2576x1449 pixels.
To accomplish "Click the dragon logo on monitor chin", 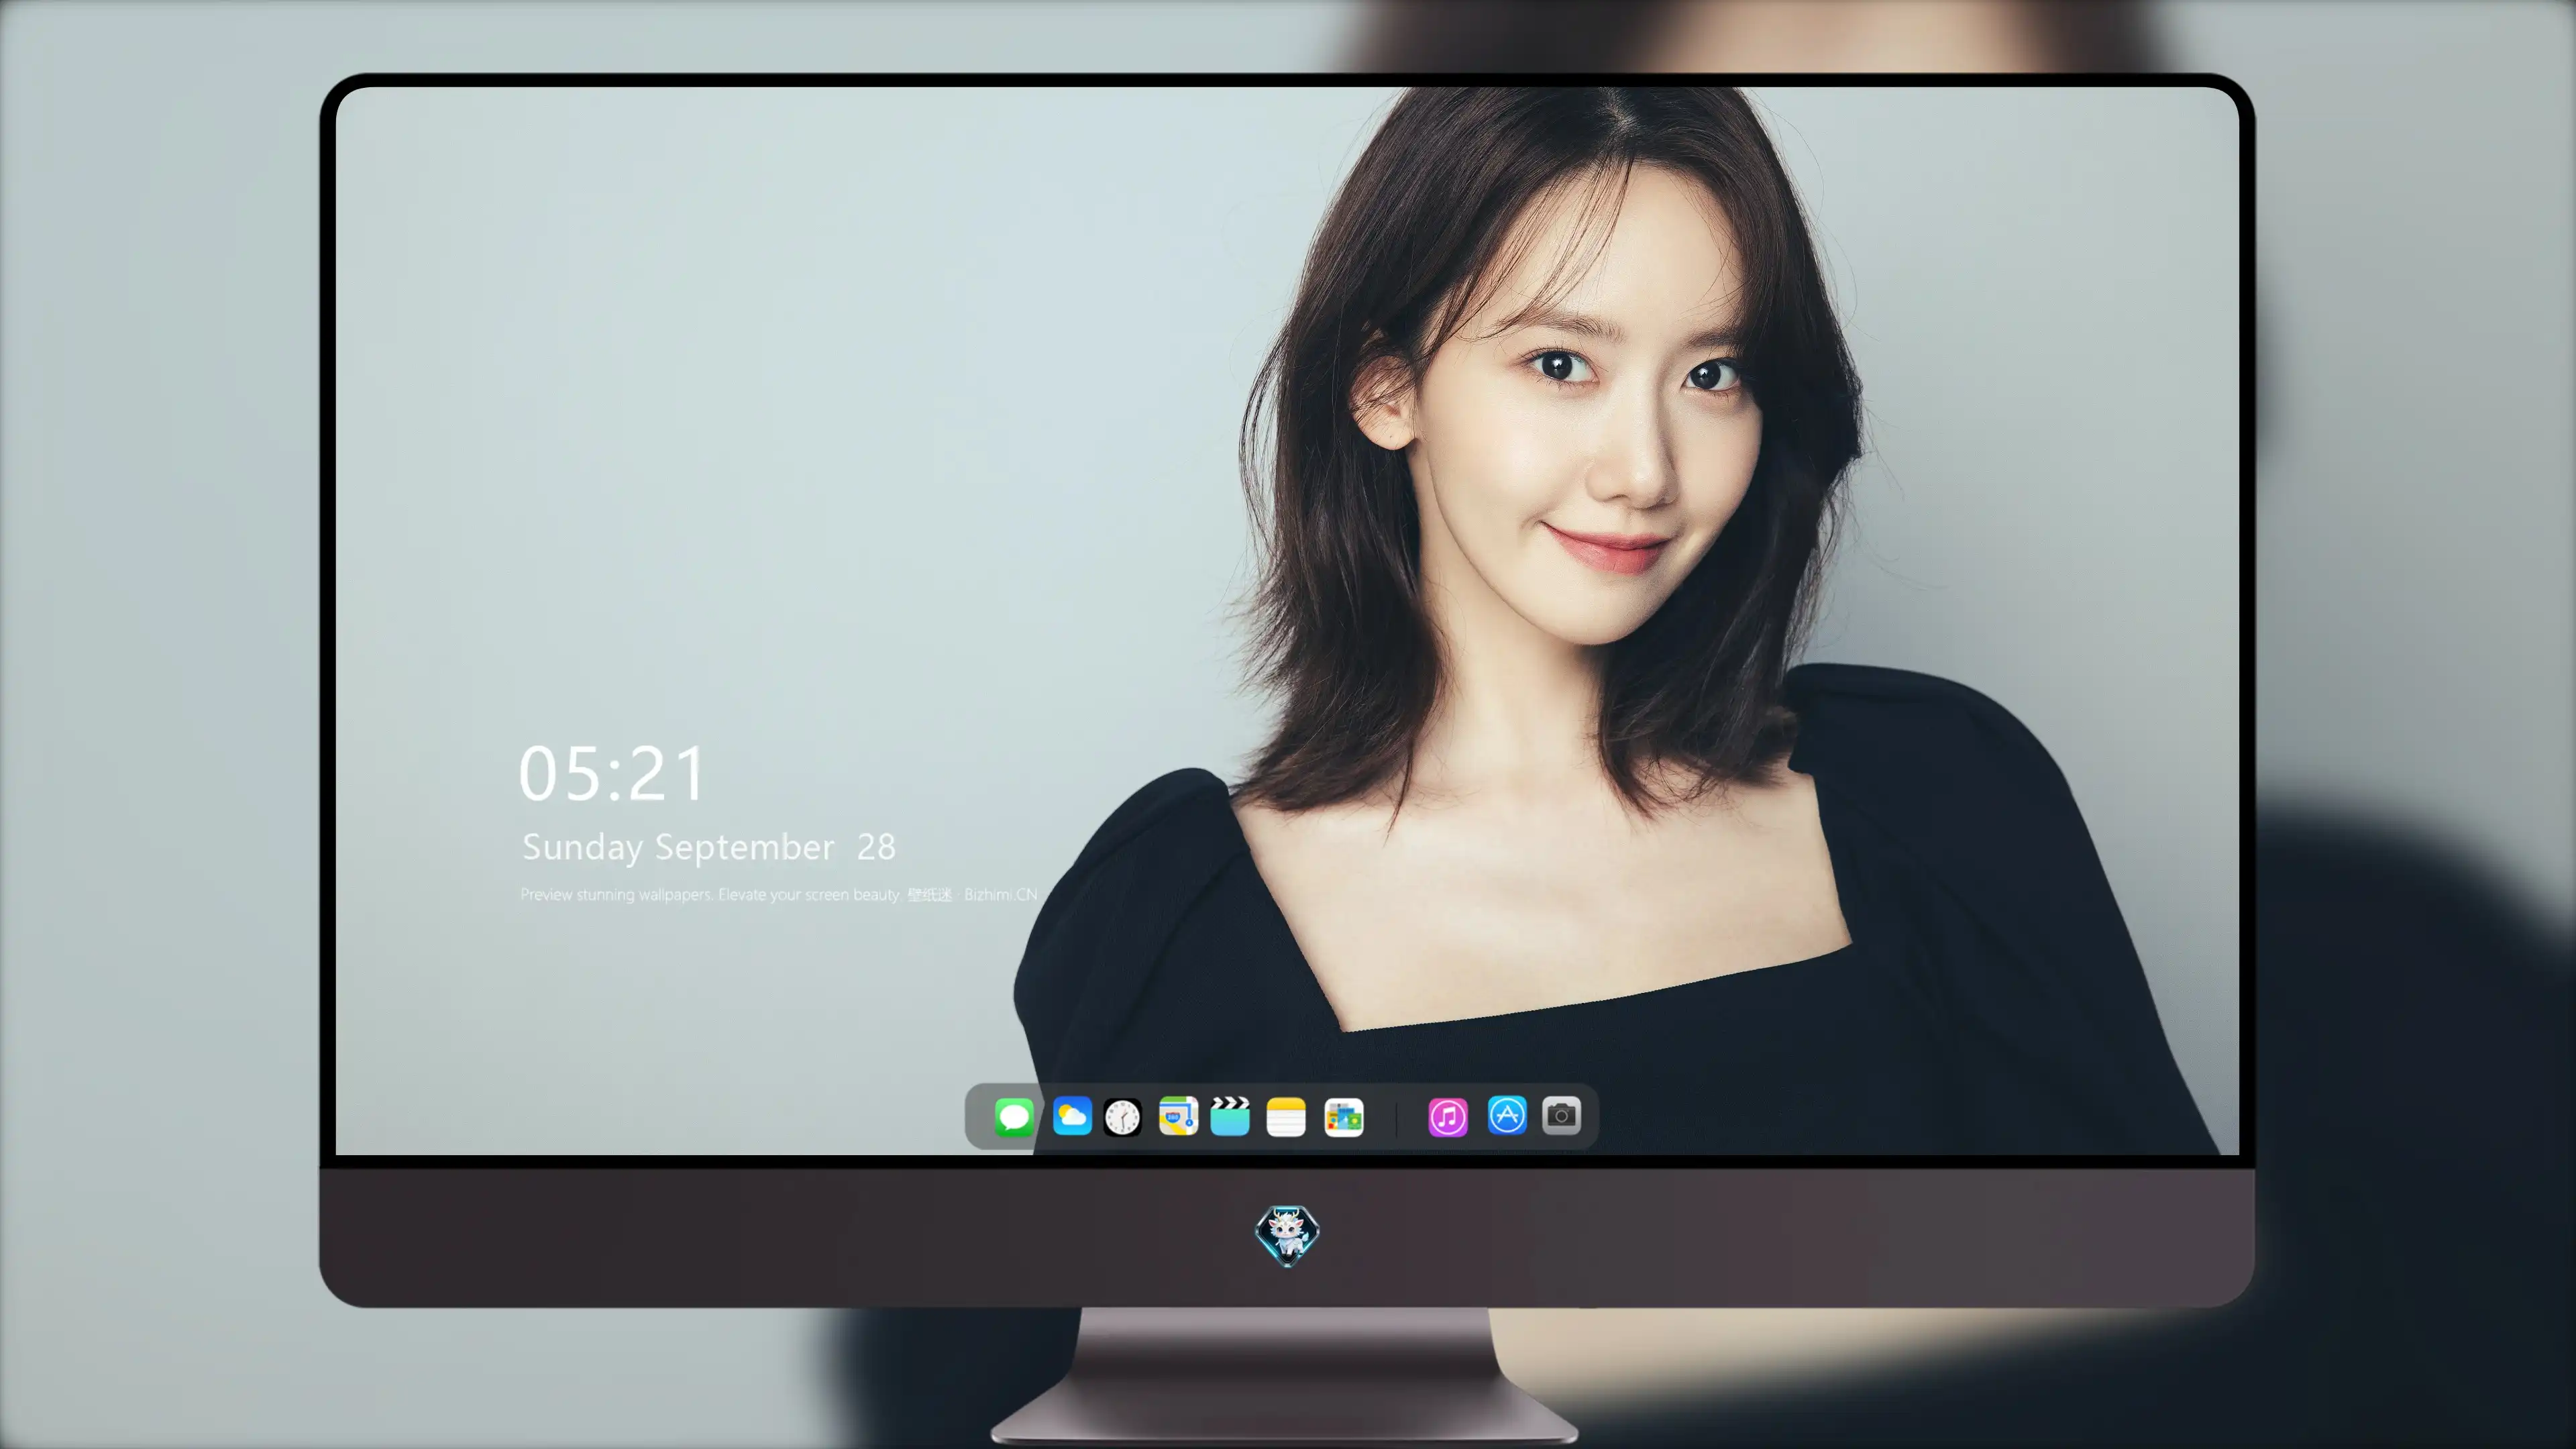I will [1287, 1235].
